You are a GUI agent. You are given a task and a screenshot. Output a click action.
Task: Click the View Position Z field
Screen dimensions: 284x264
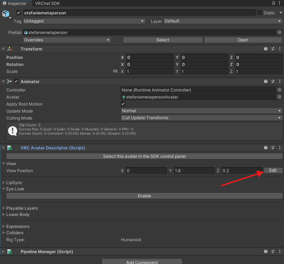coord(242,171)
